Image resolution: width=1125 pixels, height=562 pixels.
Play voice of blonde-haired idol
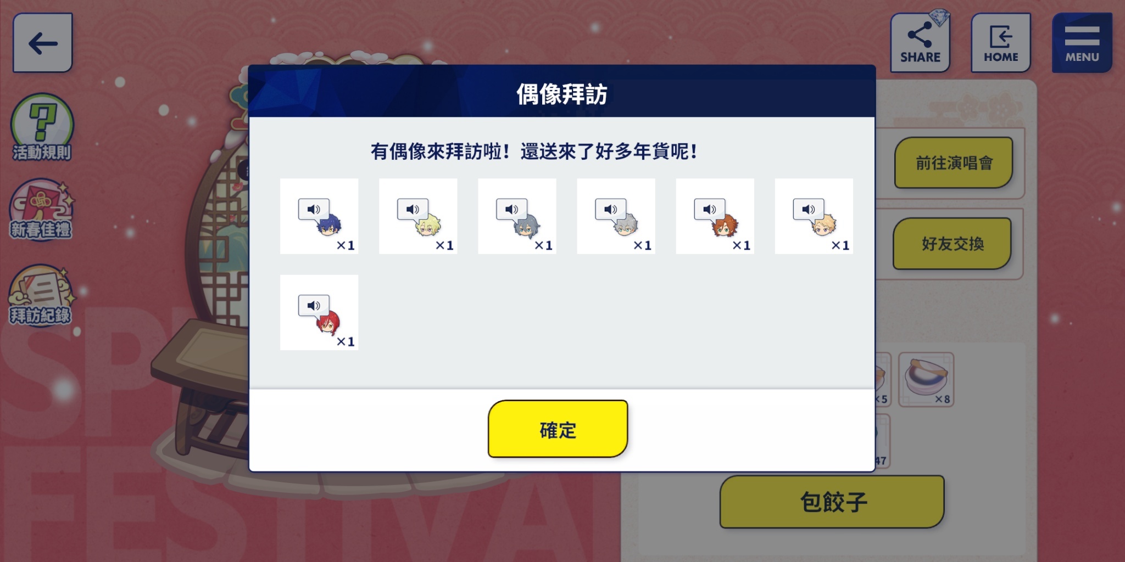click(x=413, y=209)
